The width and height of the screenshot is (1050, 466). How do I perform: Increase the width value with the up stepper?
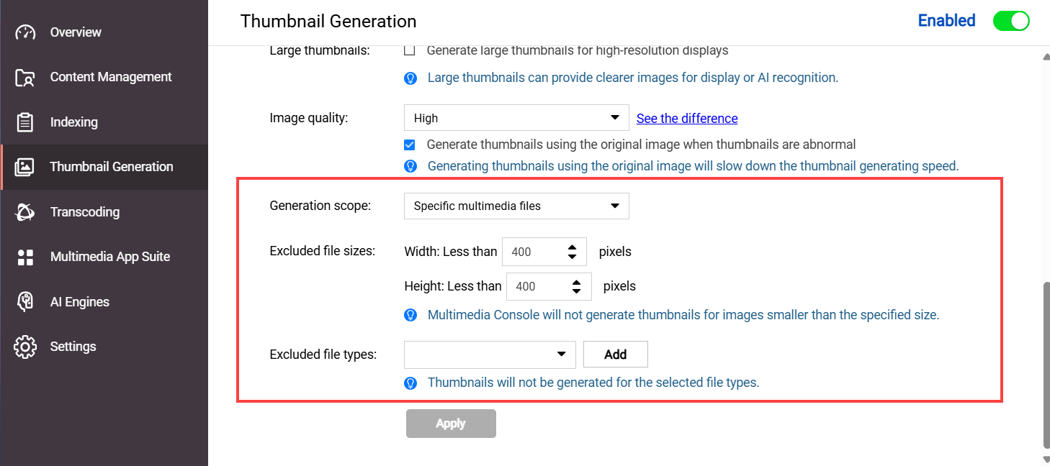572,247
